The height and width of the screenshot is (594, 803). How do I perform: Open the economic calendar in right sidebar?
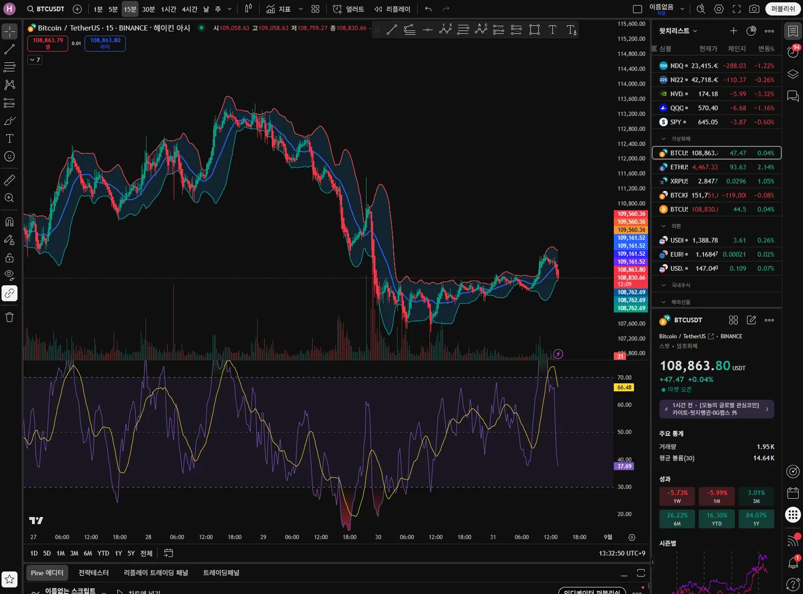[x=793, y=492]
